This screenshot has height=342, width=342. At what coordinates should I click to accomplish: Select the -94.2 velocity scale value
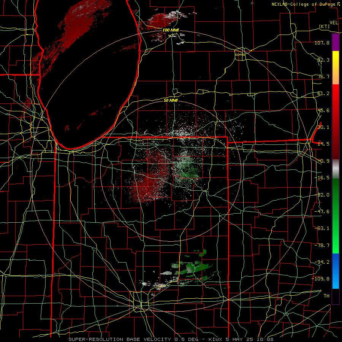(x=322, y=262)
